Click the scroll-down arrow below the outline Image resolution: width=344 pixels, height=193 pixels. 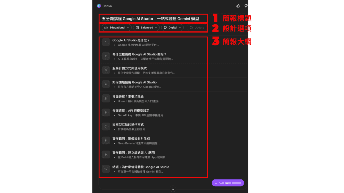(173, 189)
